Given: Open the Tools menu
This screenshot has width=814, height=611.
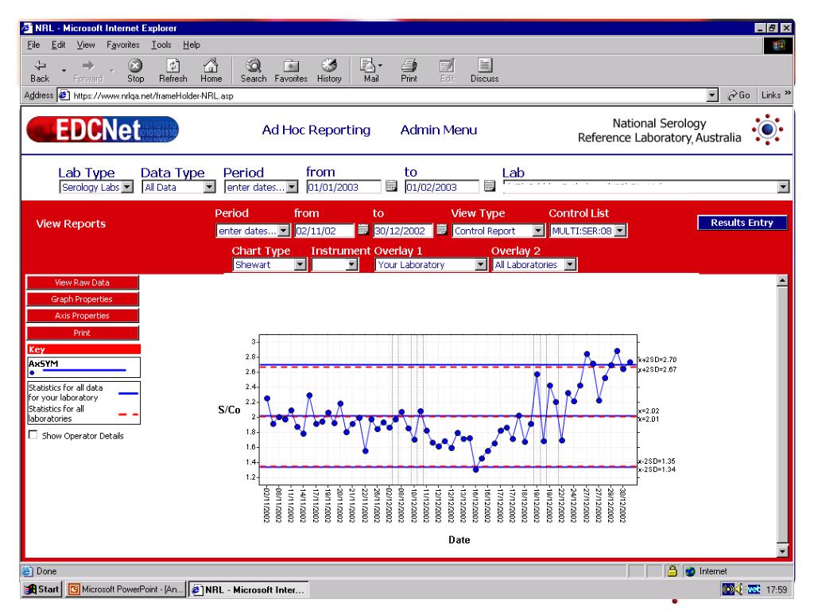Looking at the screenshot, I should click(161, 45).
